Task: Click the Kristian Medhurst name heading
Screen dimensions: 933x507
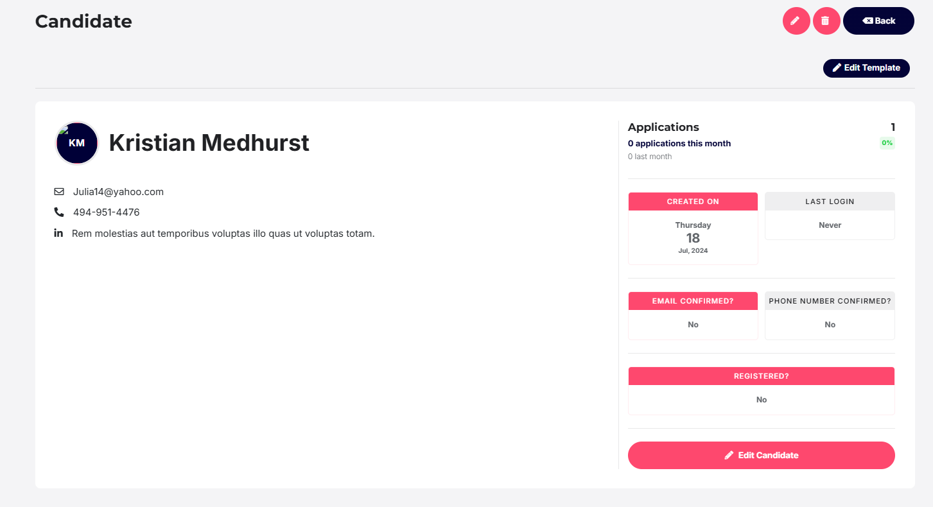Action: pyautogui.click(x=209, y=142)
